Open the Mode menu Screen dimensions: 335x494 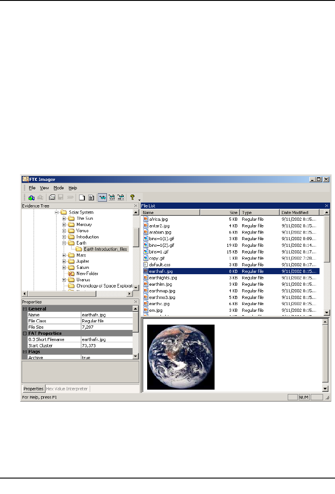[x=59, y=188]
